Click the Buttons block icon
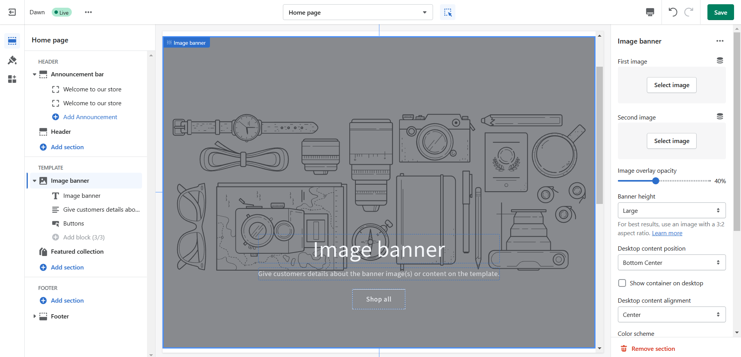This screenshot has width=741, height=357. tap(56, 224)
